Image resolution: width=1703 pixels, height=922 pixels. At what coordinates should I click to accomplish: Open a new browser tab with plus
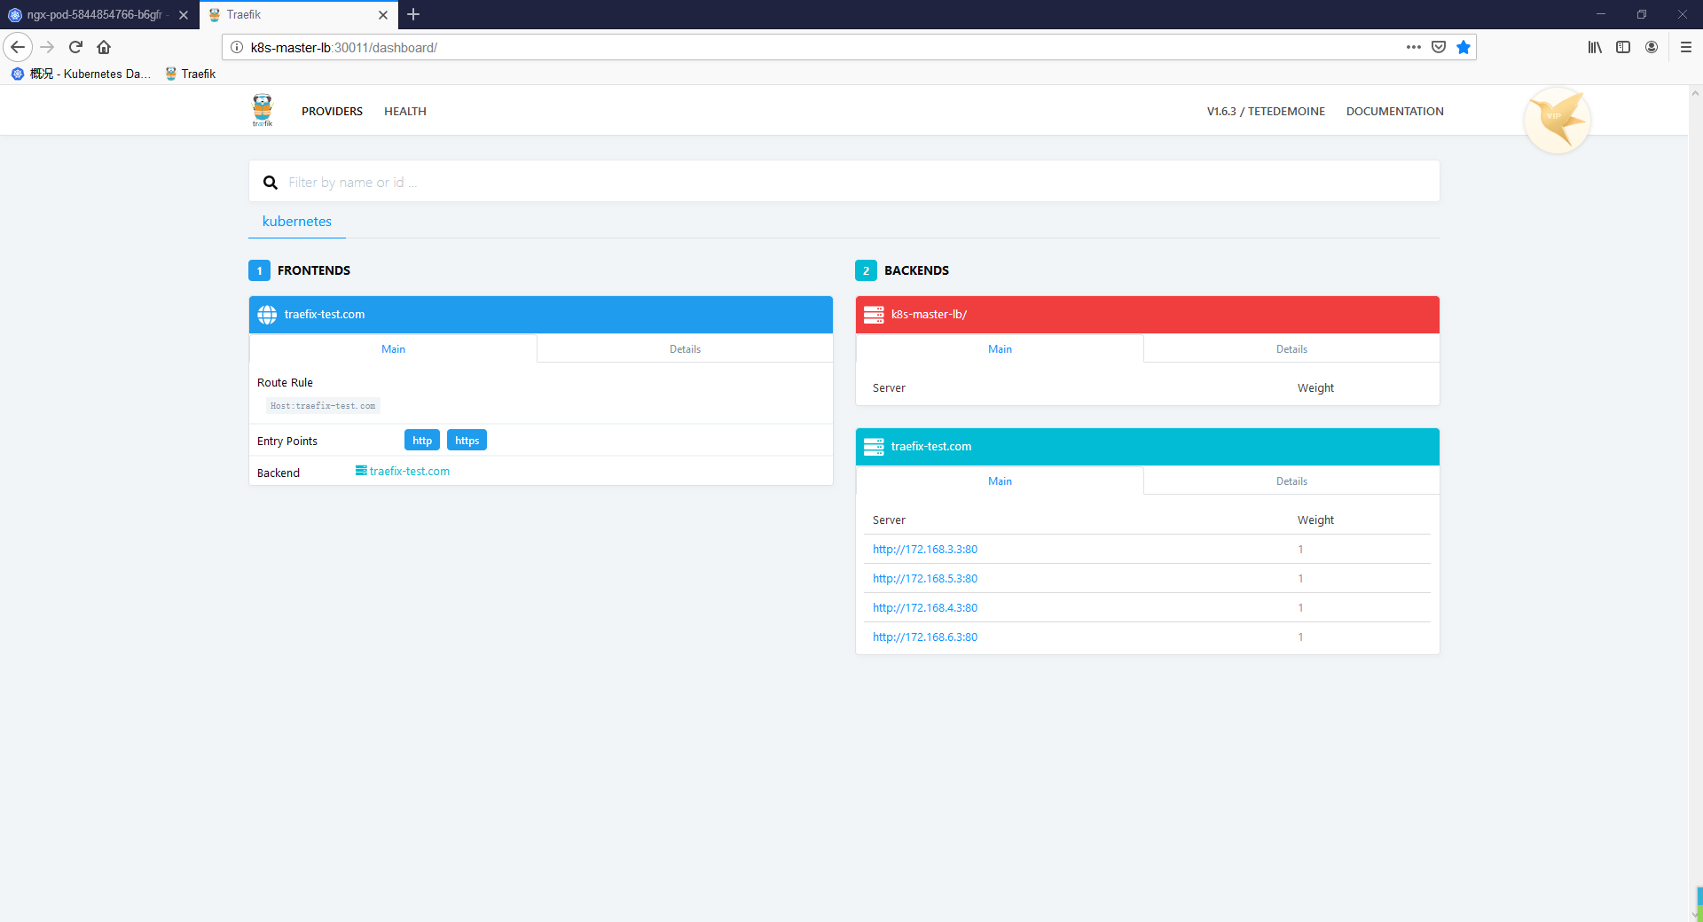[x=413, y=14]
